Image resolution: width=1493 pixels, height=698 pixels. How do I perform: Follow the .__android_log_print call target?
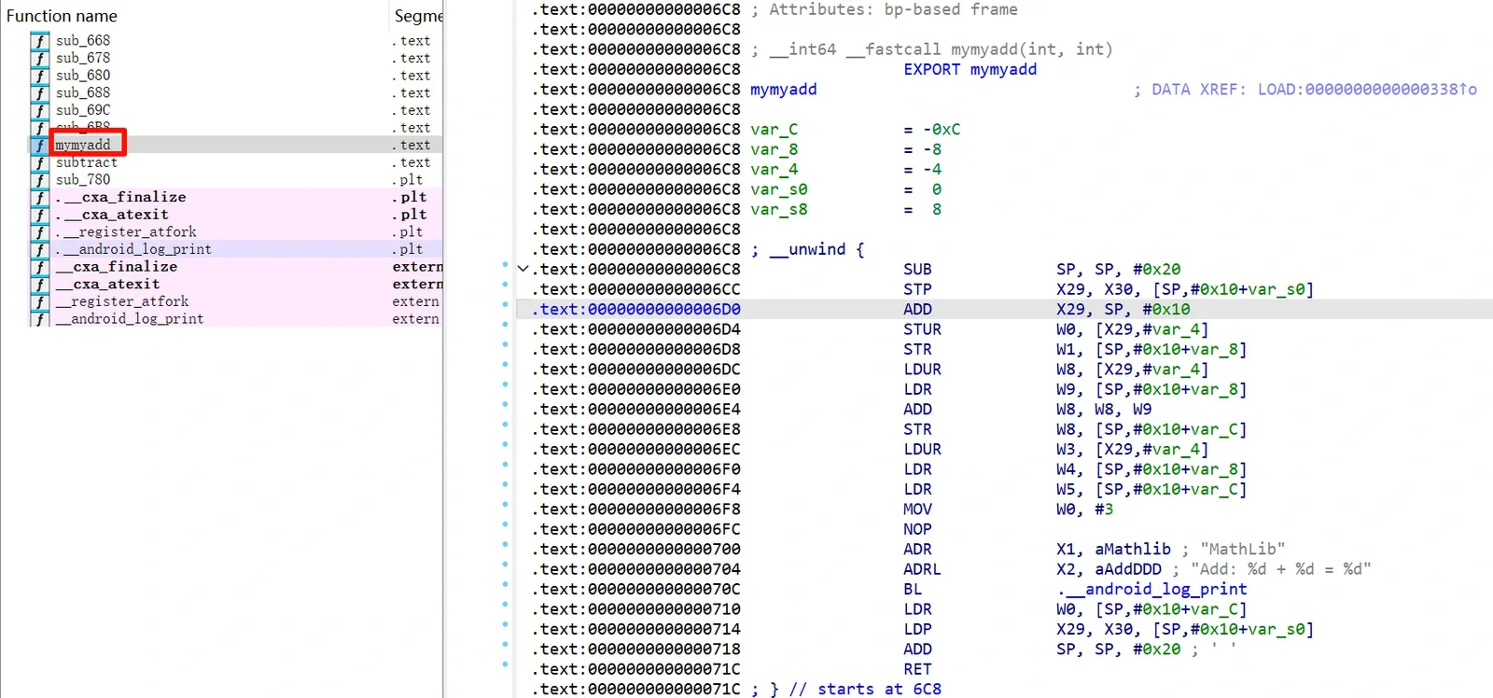(x=1151, y=589)
